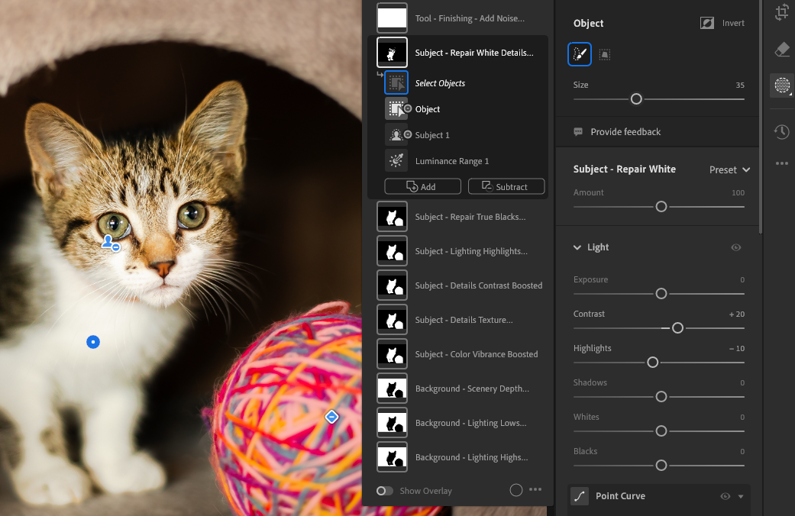Click the Add button

point(422,186)
